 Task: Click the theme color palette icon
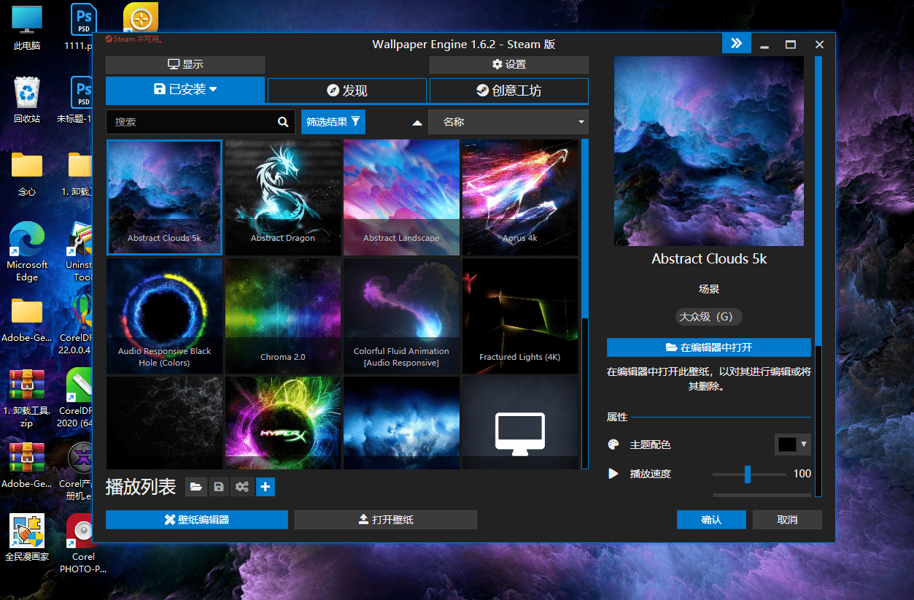[613, 445]
